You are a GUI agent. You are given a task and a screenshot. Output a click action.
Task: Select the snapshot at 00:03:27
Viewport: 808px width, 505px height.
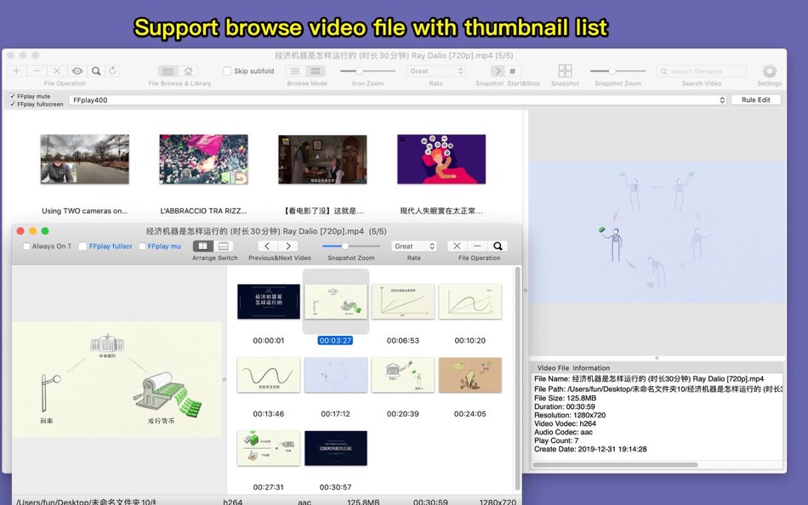pyautogui.click(x=335, y=302)
